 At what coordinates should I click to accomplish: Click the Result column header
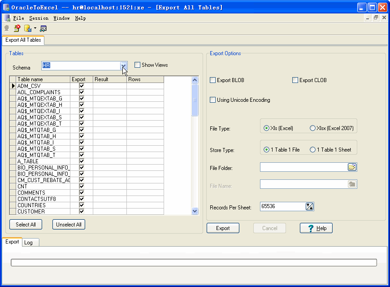click(110, 79)
